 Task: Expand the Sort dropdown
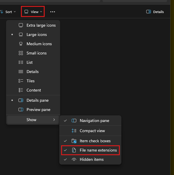coord(8,12)
